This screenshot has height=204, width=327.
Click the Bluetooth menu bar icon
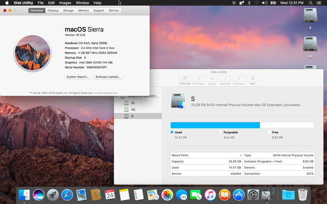(249, 3)
